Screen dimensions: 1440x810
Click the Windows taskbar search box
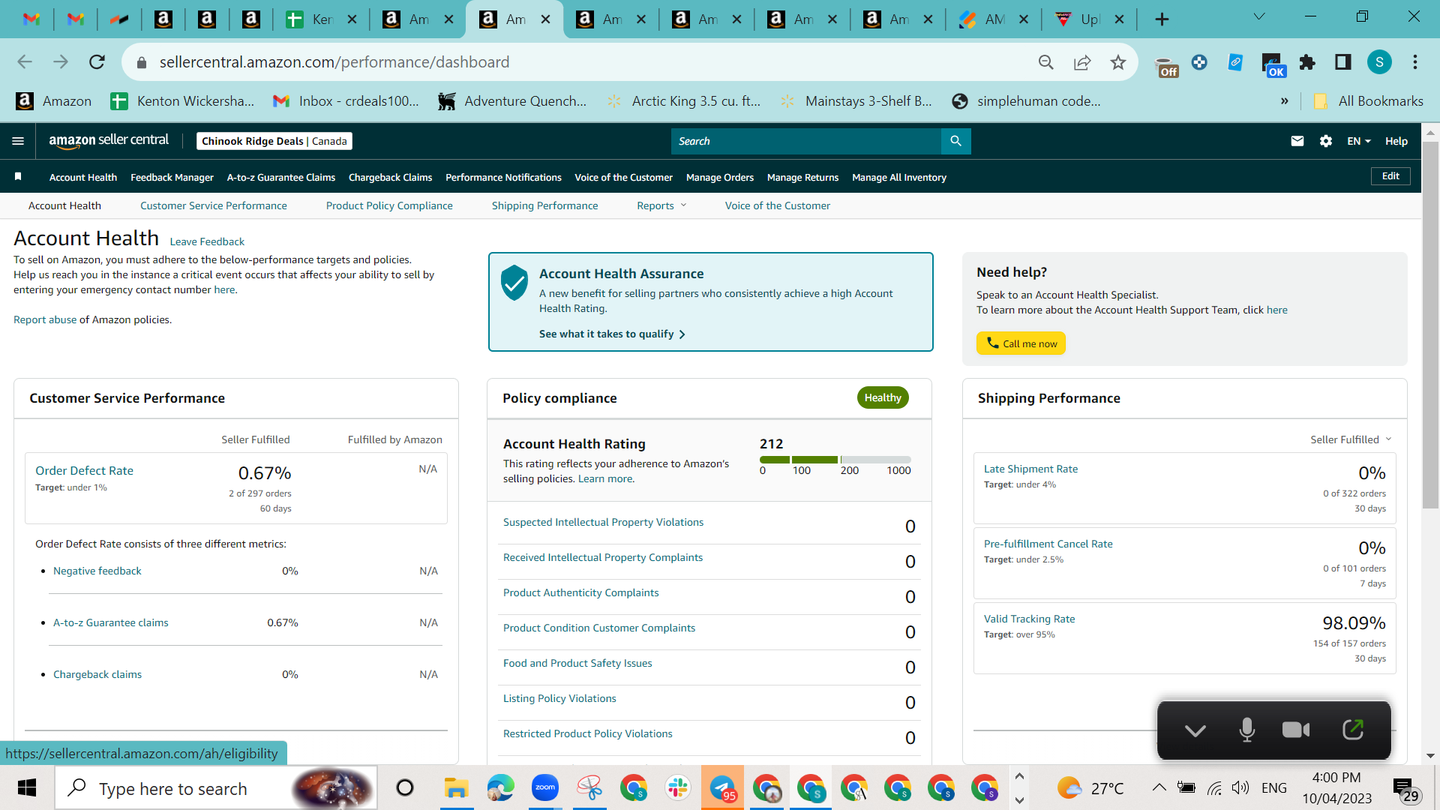216,788
